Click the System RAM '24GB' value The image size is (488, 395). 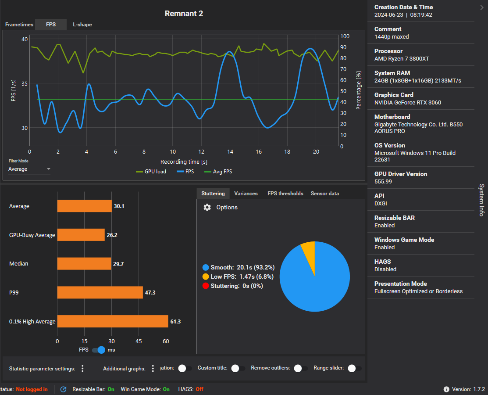click(418, 81)
